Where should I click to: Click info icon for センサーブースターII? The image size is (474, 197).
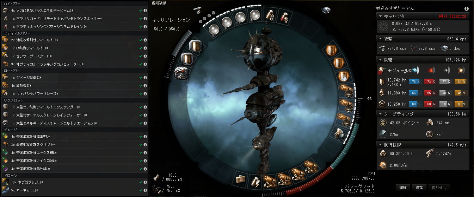pyautogui.click(x=145, y=56)
